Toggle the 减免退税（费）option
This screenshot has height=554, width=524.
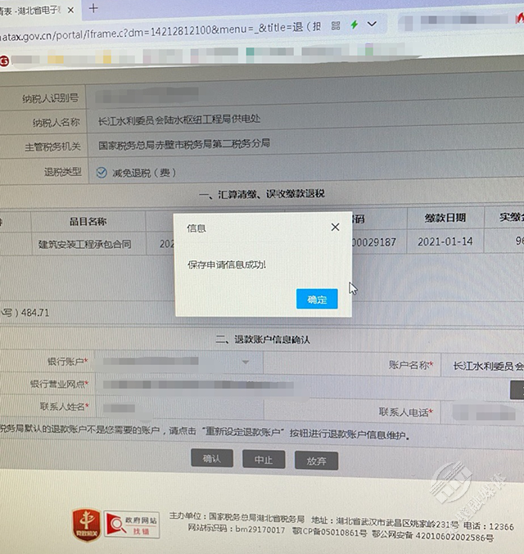click(x=102, y=173)
